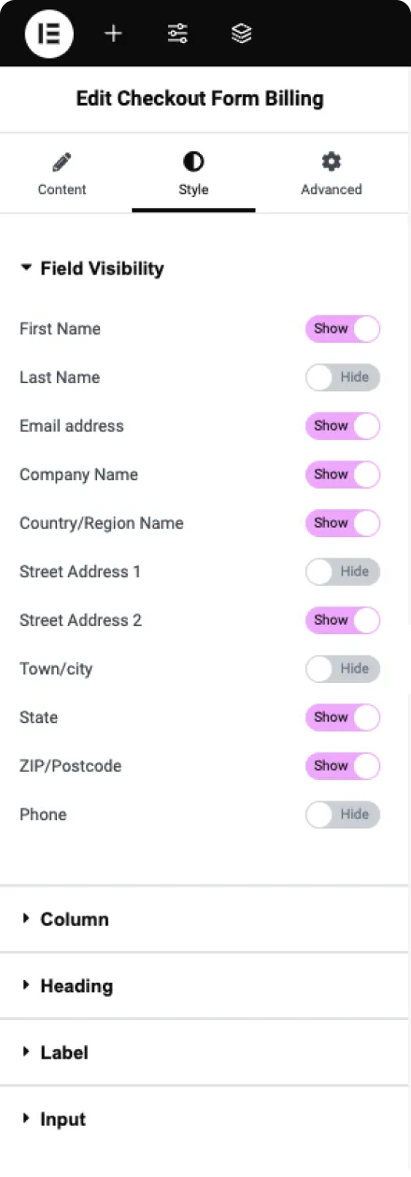Click the half-circle Style icon
The width and height of the screenshot is (411, 1177).
[x=193, y=163]
